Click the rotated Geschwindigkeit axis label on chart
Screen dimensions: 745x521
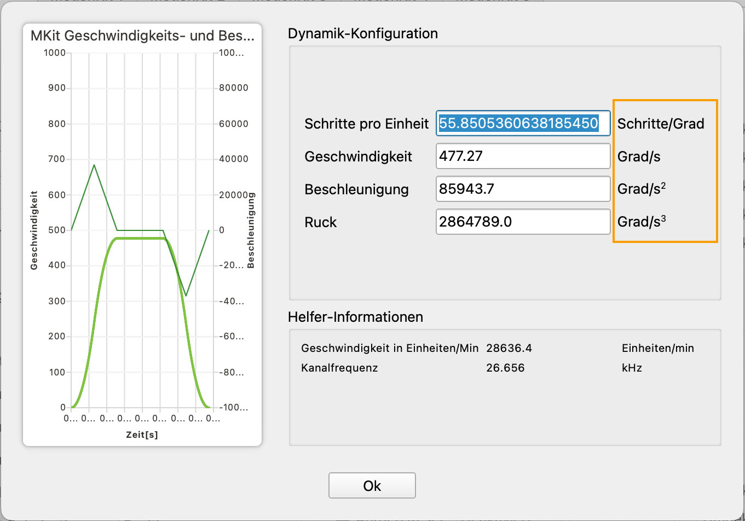34,230
